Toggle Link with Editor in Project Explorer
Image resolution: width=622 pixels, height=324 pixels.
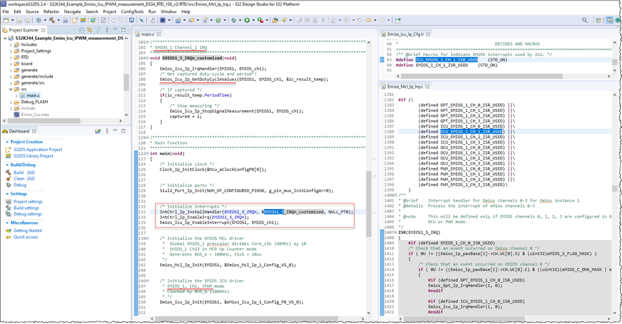click(x=91, y=30)
